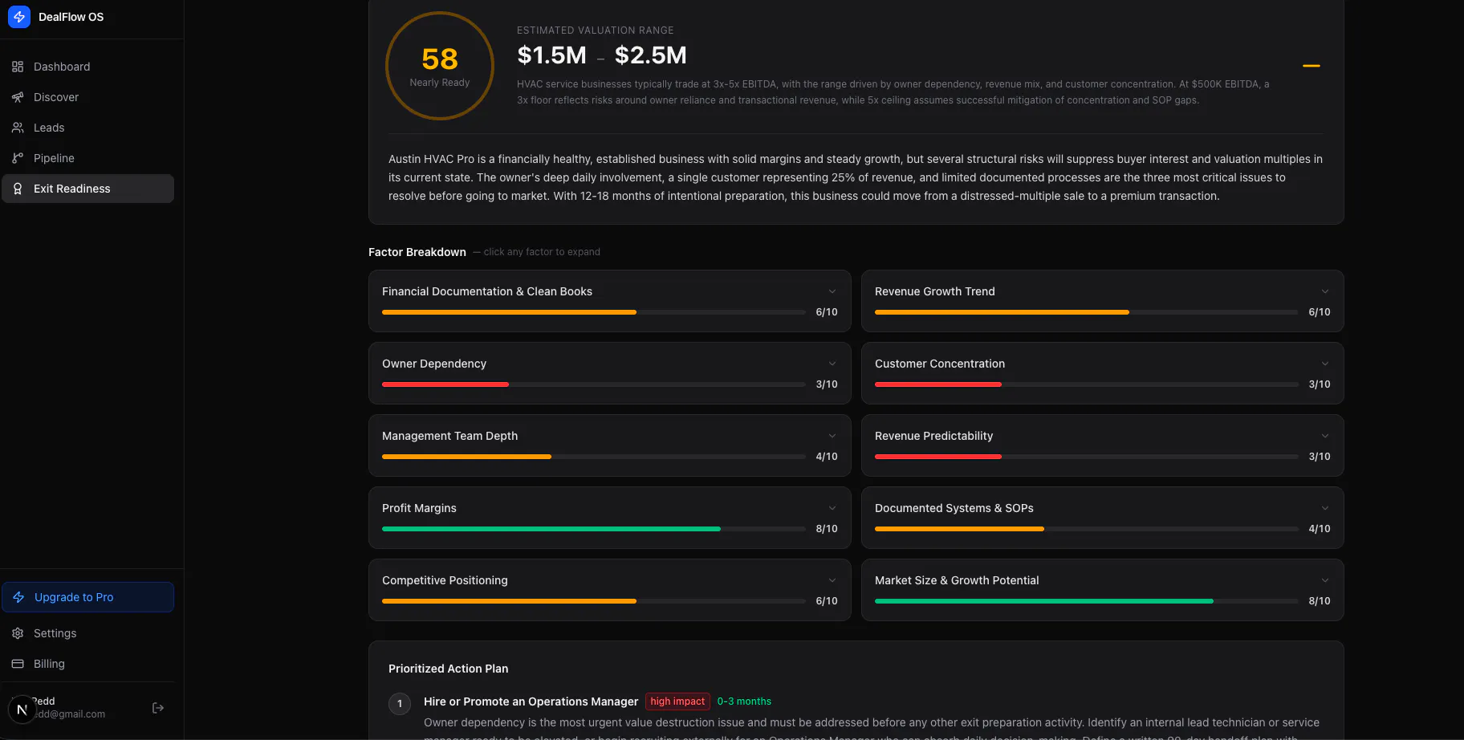Viewport: 1464px width, 740px height.
Task: Click the Revenue Predictability 3/10 score
Action: [x=1320, y=457]
